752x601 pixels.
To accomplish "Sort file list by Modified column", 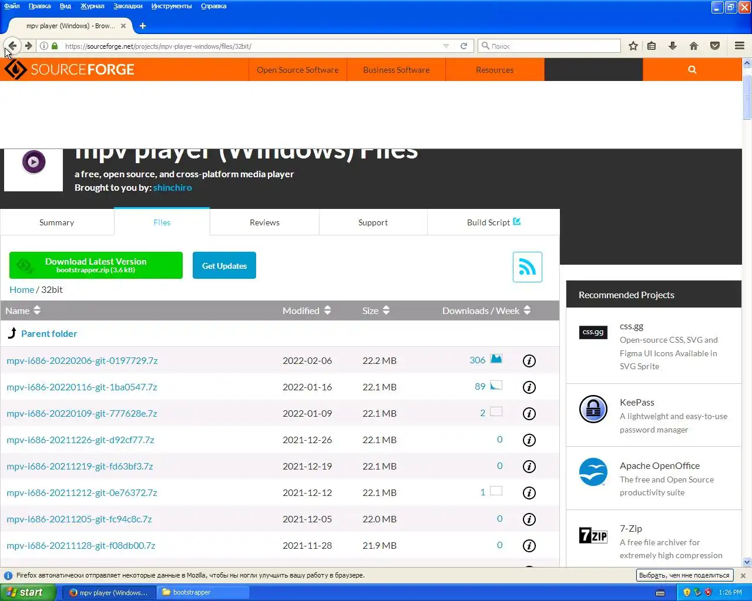I will (307, 310).
